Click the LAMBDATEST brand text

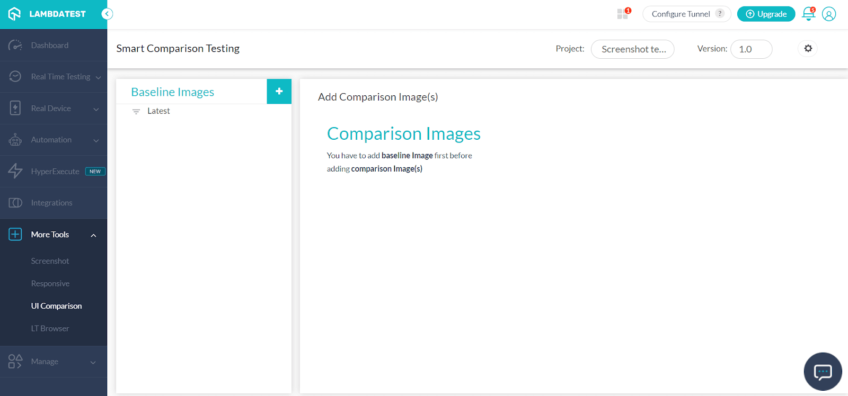pos(57,14)
